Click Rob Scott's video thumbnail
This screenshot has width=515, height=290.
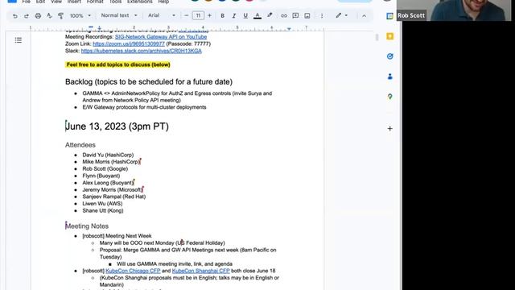[454, 10]
